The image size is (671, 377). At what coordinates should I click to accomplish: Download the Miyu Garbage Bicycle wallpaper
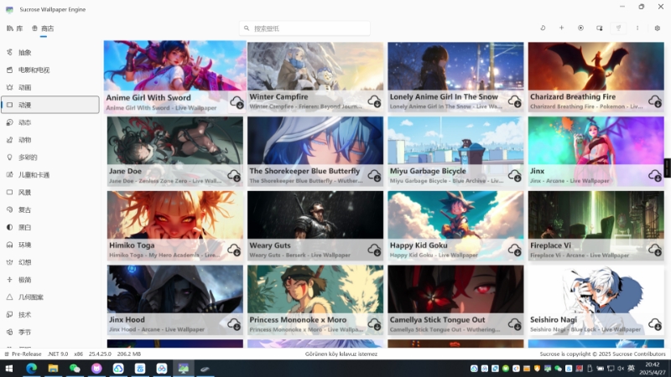pyautogui.click(x=515, y=176)
